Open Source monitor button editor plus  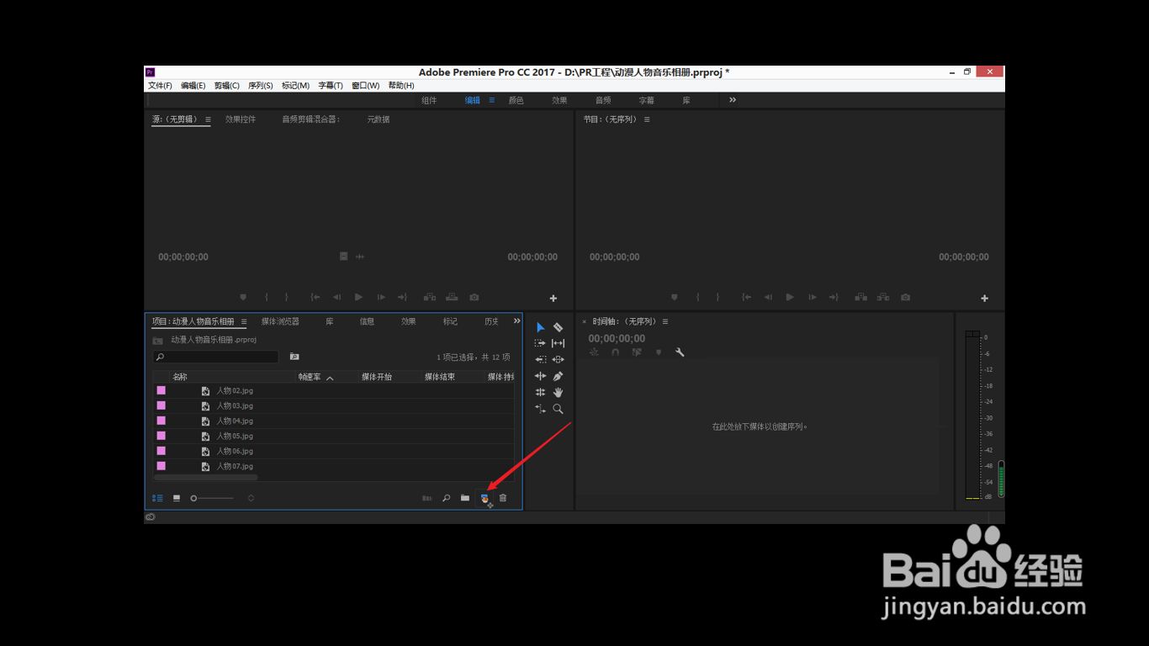(x=553, y=299)
